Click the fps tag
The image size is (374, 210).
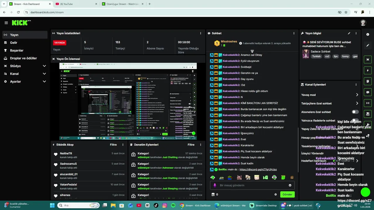336,56
